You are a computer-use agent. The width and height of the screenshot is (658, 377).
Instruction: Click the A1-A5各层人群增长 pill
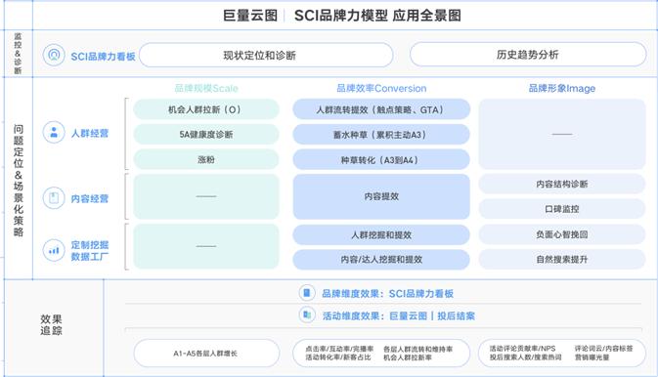pyautogui.click(x=206, y=354)
